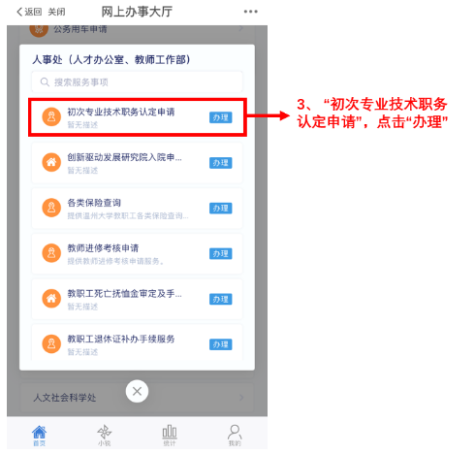The width and height of the screenshot is (475, 454).
Task: Close the popup with the round X button
Action: (x=137, y=391)
